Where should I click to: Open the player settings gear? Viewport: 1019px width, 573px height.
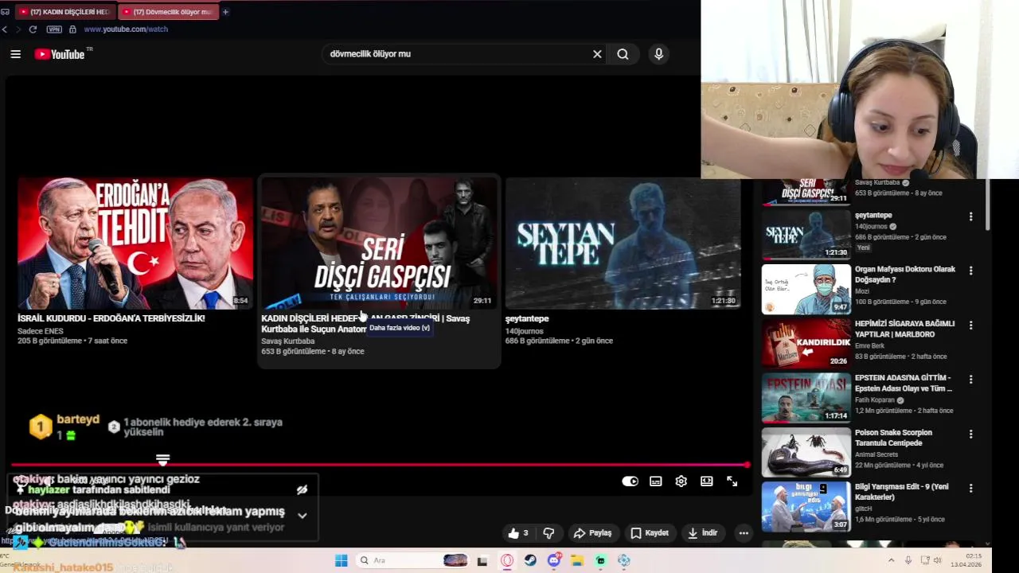tap(681, 481)
